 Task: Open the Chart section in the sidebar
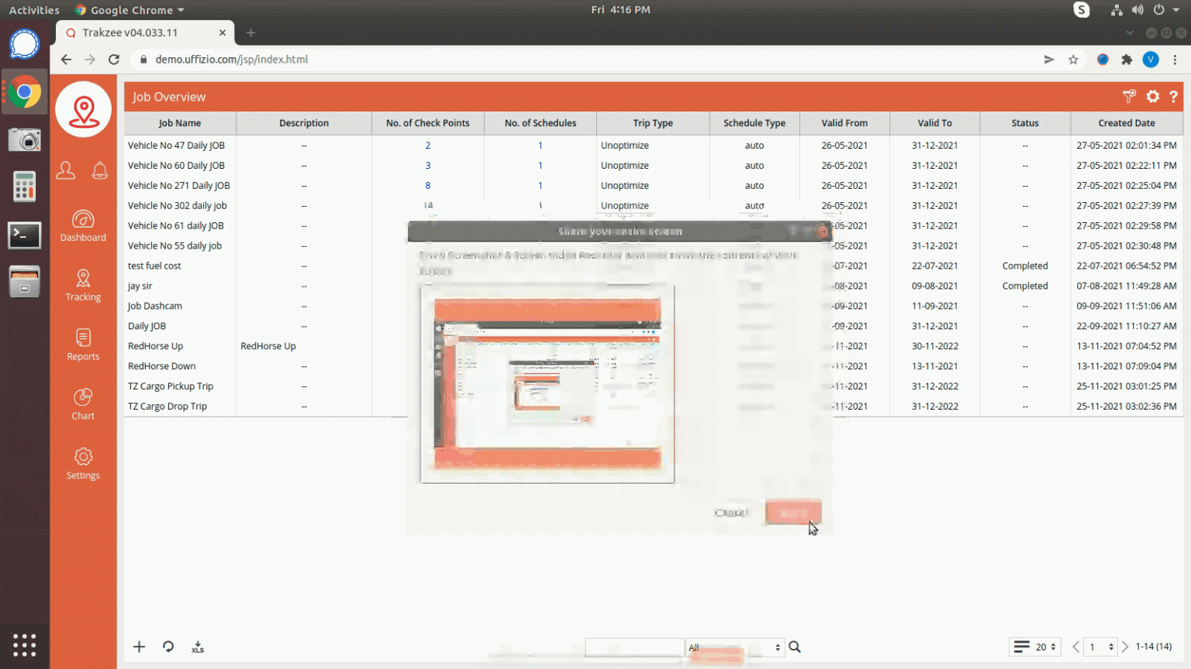click(x=83, y=405)
